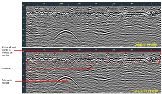Image resolution: width=162 pixels, height=94 pixels.
Task: Click depth mark 30 on interpreted profile scale
Action: click(24, 86)
